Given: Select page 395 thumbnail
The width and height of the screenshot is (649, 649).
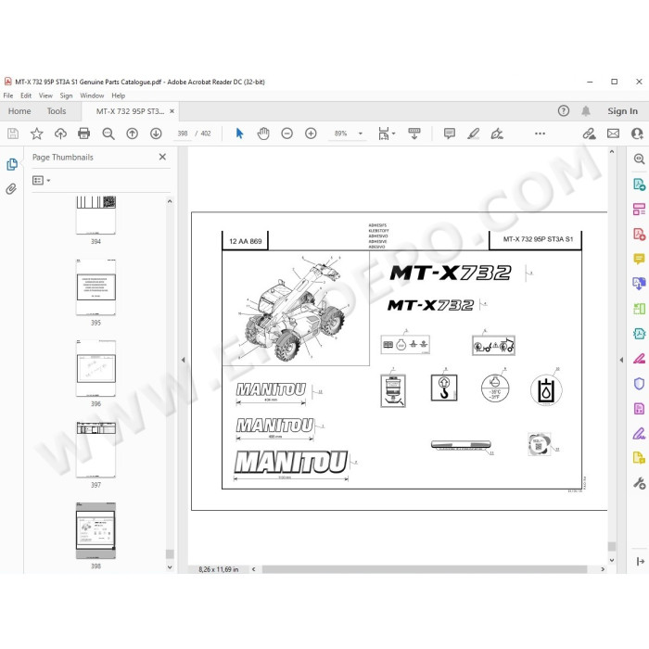Looking at the screenshot, I should (95, 287).
